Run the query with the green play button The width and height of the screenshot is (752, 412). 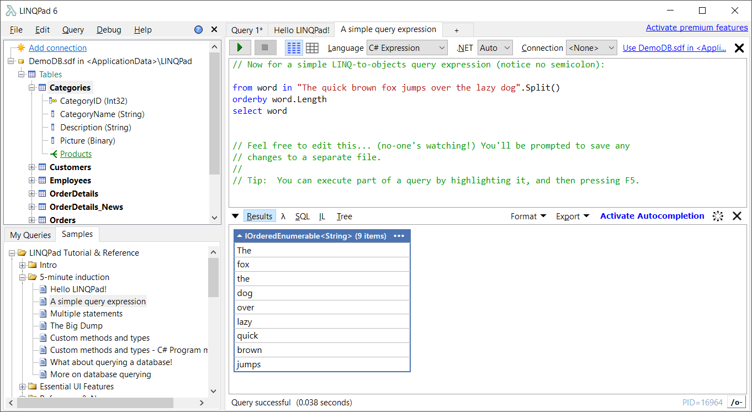[240, 48]
